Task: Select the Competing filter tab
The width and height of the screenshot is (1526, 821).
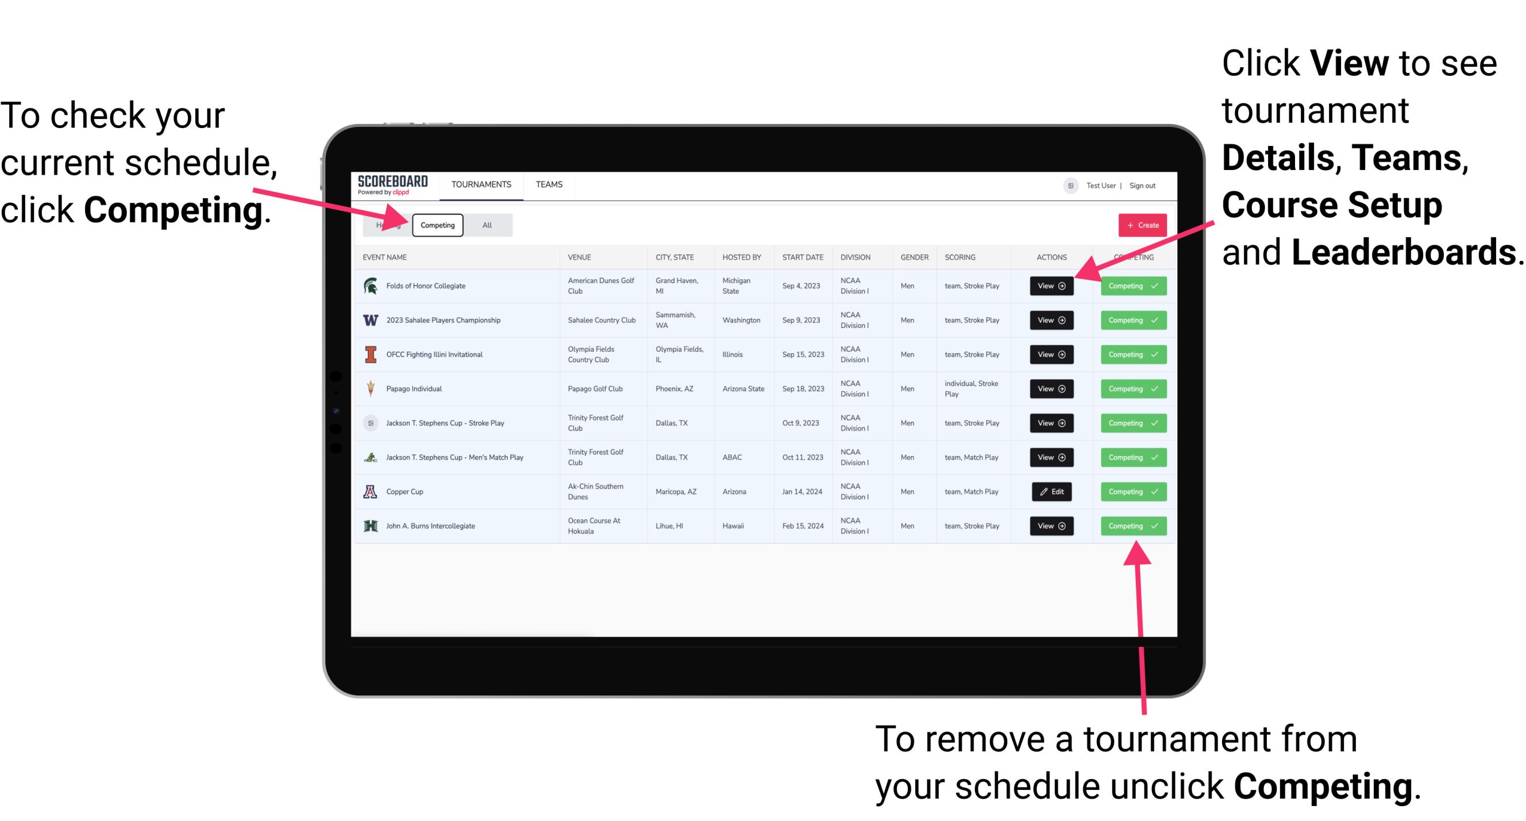Action: (x=437, y=225)
